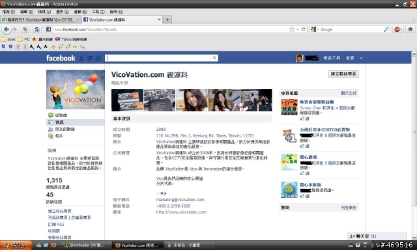The width and height of the screenshot is (417, 250).
Task: Open the Keelung Rd address link
Action: pos(205,135)
